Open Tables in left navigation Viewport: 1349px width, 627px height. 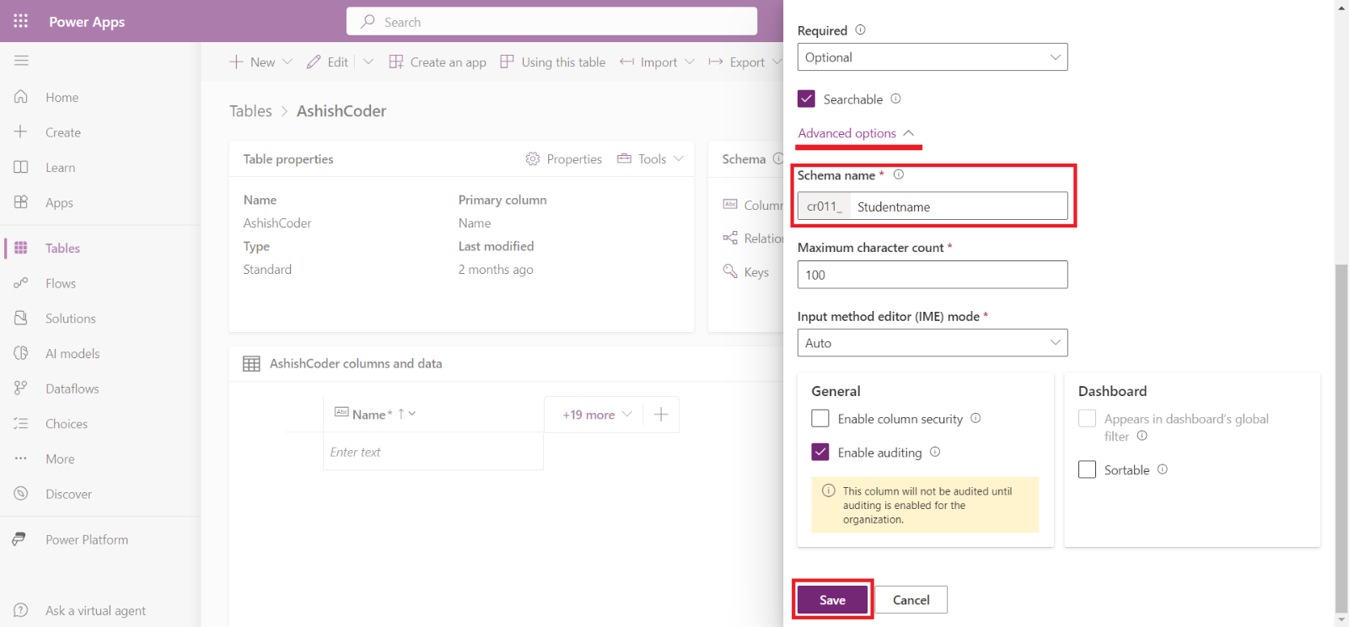tap(62, 249)
